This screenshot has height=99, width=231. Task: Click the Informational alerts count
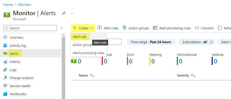coord(180,61)
